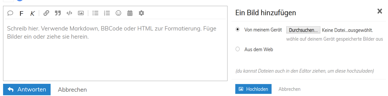The image size is (388, 96).
Task: Insert a hyperlink using the chain icon
Action: coord(46,13)
